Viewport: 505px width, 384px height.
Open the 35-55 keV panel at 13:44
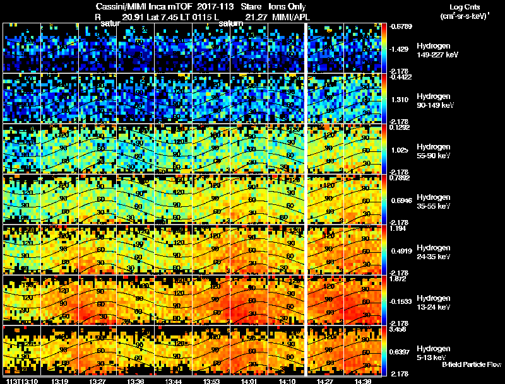[x=173, y=199]
